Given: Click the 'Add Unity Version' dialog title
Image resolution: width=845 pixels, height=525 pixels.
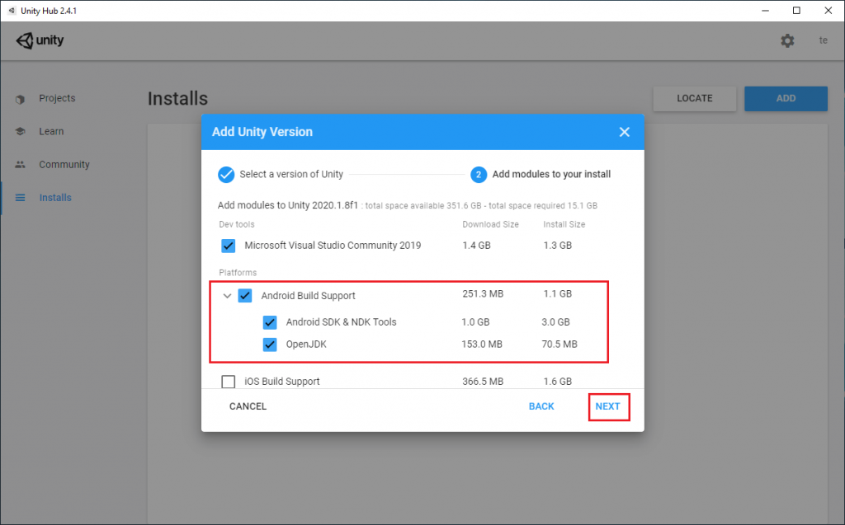Looking at the screenshot, I should (x=262, y=132).
